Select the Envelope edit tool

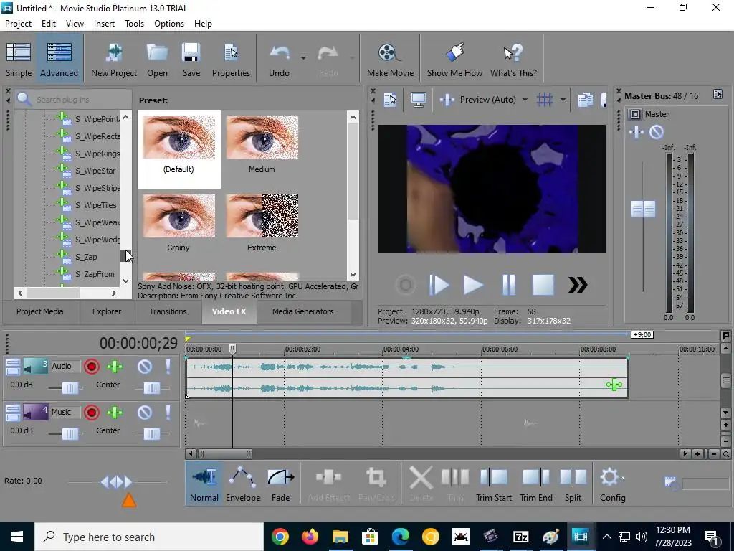[243, 484]
